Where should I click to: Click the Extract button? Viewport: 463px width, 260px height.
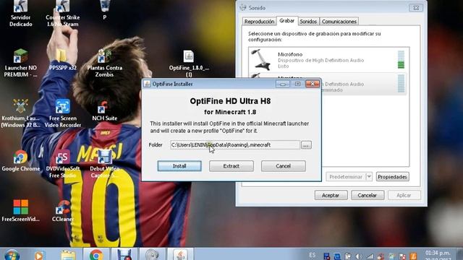[x=231, y=166]
